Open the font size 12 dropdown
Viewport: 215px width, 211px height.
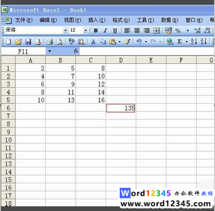85,30
